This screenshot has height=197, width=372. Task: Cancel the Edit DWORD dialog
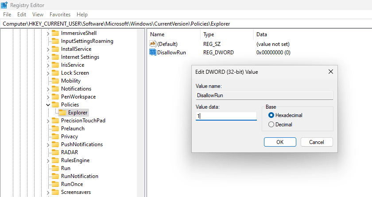[x=316, y=142]
